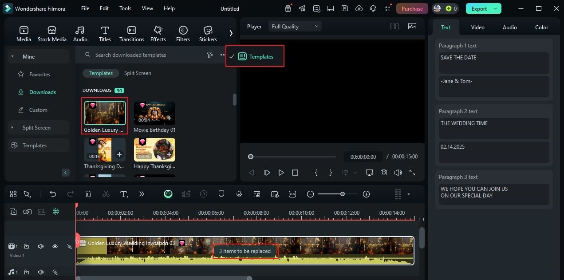Image resolution: width=564 pixels, height=280 pixels.
Task: Click the Purchase button
Action: point(412,8)
